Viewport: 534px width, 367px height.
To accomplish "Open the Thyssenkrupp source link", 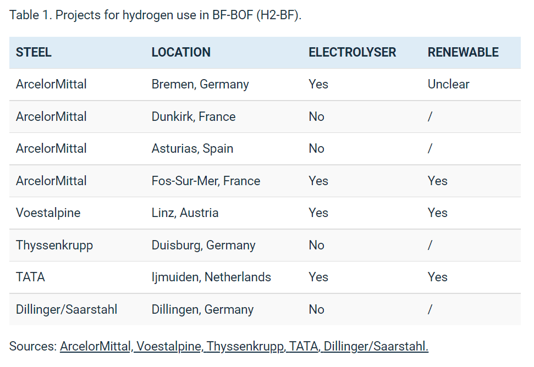I will coord(246,346).
